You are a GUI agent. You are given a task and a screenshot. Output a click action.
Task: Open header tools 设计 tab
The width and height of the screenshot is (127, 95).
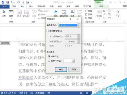tap(101, 6)
